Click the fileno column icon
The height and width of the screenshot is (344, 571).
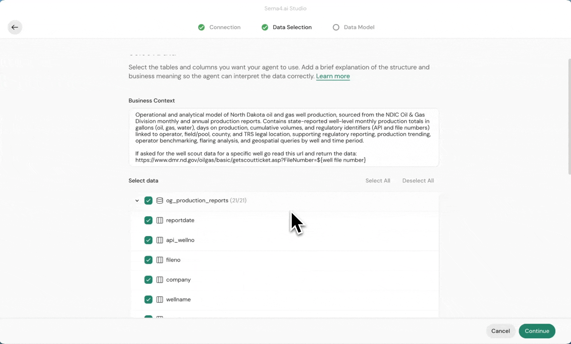point(160,260)
